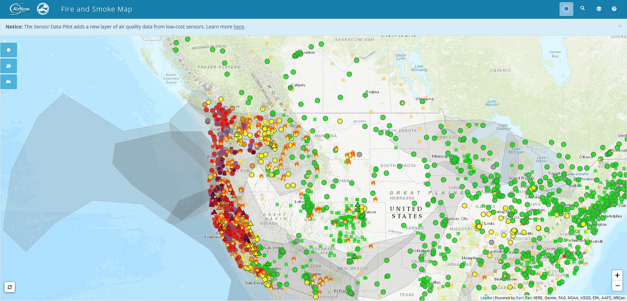Image resolution: width=627 pixels, height=301 pixels.
Task: Click the 'James Bay' label
Action: tap(555, 54)
